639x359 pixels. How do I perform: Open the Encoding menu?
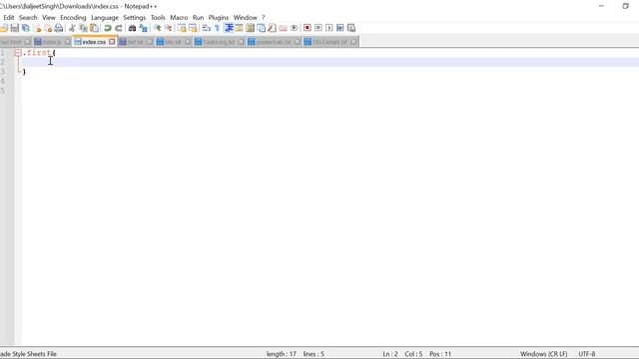pyautogui.click(x=73, y=18)
